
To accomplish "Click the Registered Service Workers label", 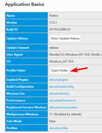I will (27, 107).
